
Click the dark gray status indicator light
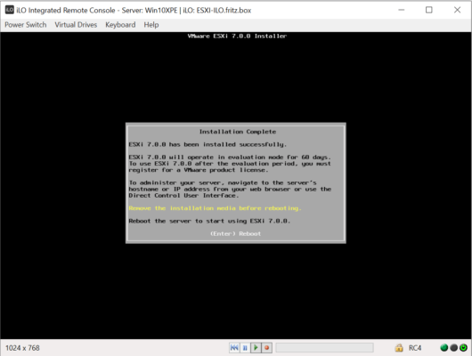pyautogui.click(x=453, y=348)
